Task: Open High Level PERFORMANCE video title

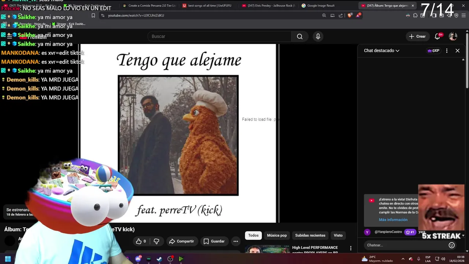Action: pos(315,250)
